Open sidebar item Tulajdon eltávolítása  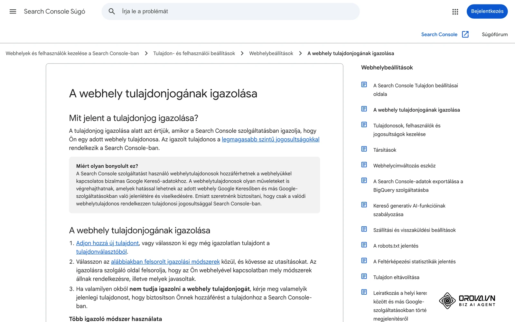click(x=396, y=278)
